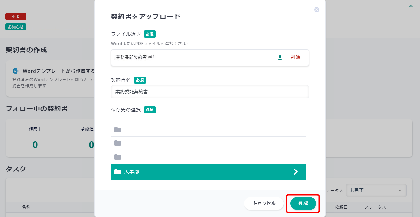This screenshot has width=420, height=217.
Task: Select the third unnamed folder in the list
Action: point(208,157)
